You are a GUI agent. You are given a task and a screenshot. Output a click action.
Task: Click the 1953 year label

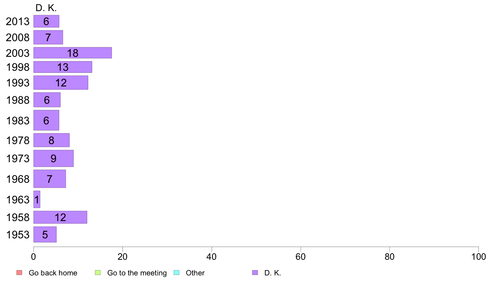tap(18, 235)
